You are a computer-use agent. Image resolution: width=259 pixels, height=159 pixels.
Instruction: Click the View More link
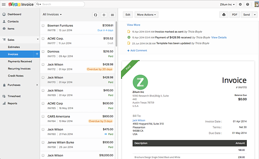[x=134, y=25]
